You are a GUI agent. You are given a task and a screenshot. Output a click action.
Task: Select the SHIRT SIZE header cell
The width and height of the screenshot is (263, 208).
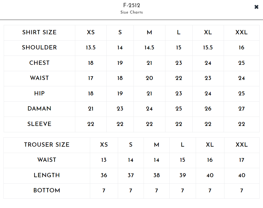click(x=39, y=32)
